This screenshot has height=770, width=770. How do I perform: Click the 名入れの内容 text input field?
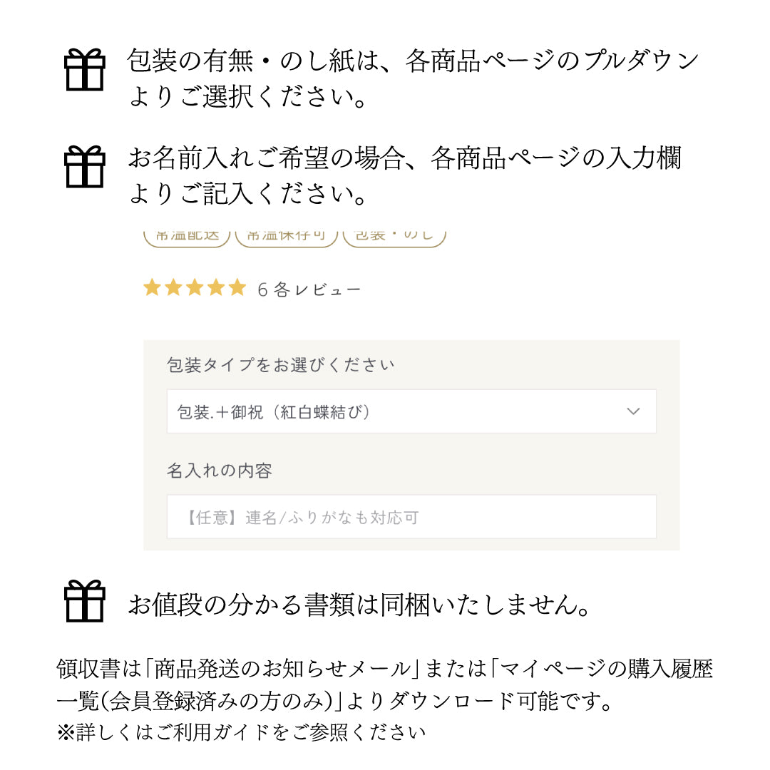(411, 515)
